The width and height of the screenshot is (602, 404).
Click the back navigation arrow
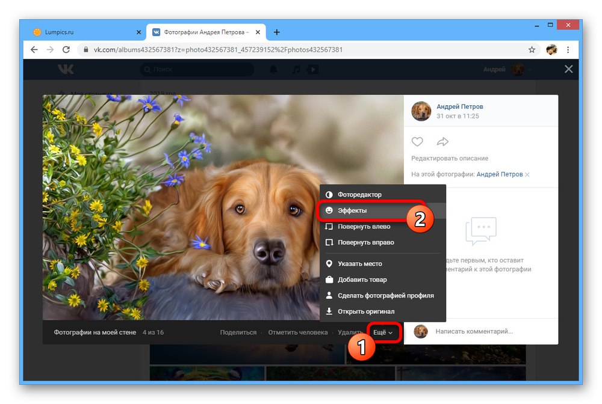[34, 49]
